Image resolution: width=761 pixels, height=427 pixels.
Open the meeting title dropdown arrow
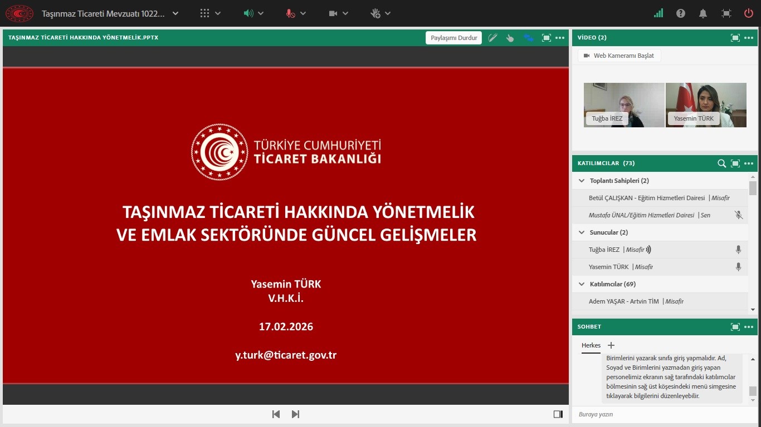tap(175, 13)
